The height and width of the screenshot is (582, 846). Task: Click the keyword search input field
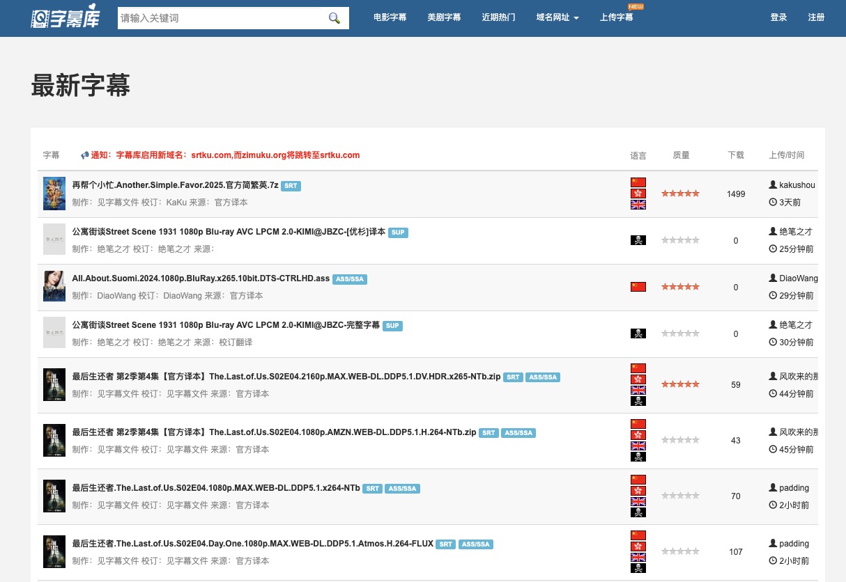pos(220,18)
